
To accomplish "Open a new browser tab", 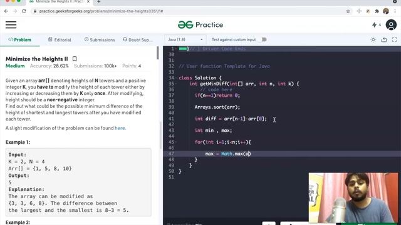I will [x=99, y=2].
